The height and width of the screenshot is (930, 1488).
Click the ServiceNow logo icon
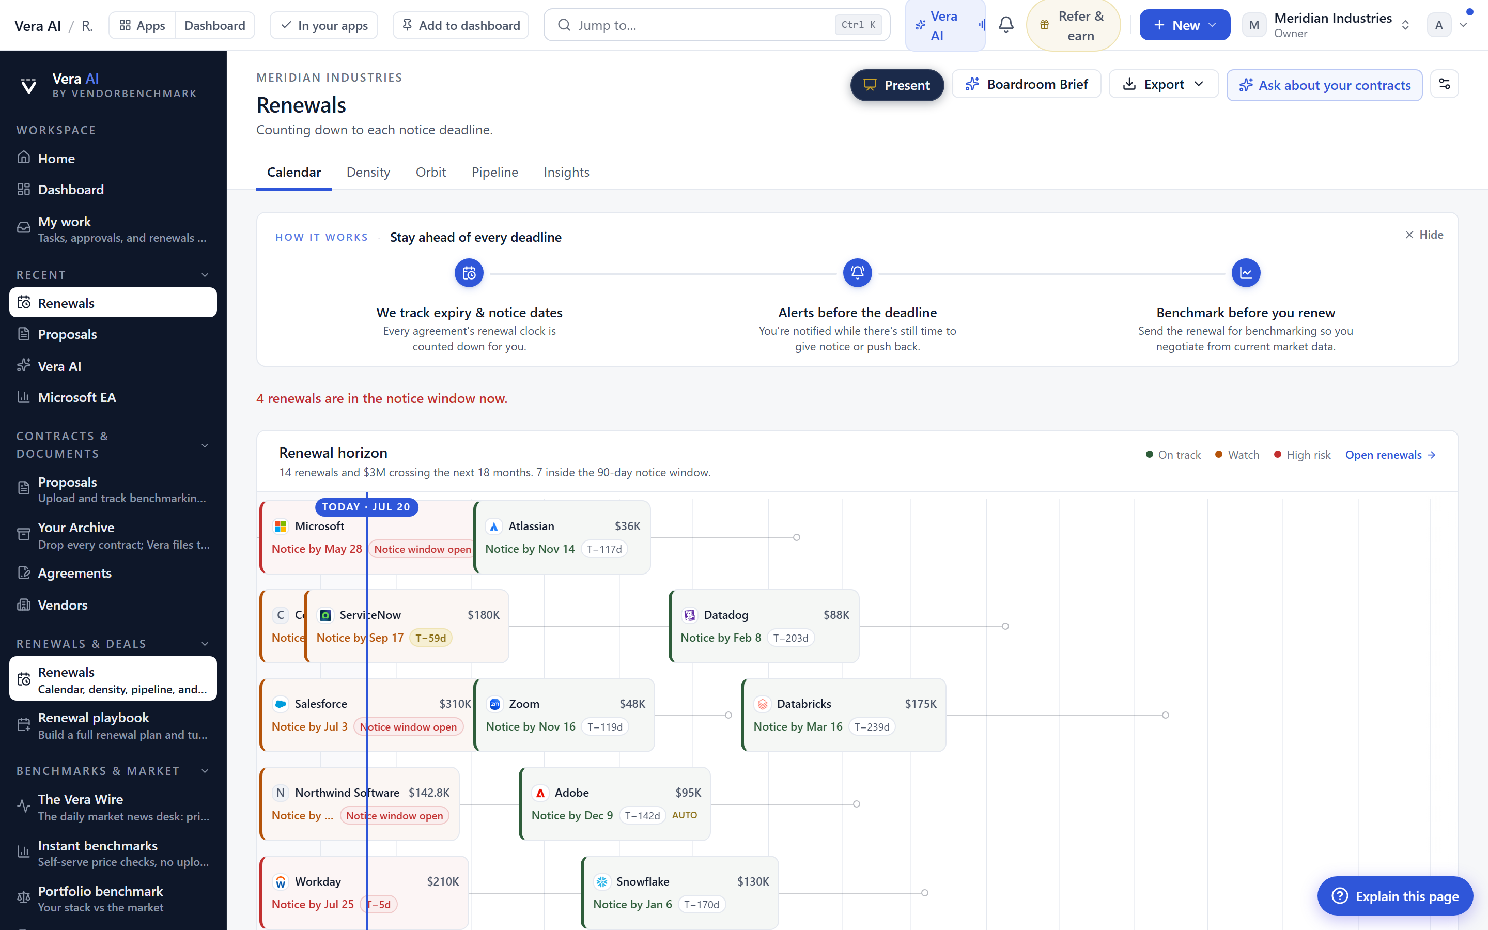(326, 615)
